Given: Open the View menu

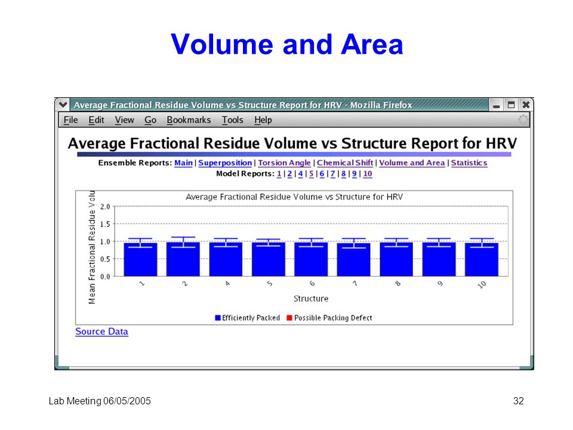Looking at the screenshot, I should [124, 120].
